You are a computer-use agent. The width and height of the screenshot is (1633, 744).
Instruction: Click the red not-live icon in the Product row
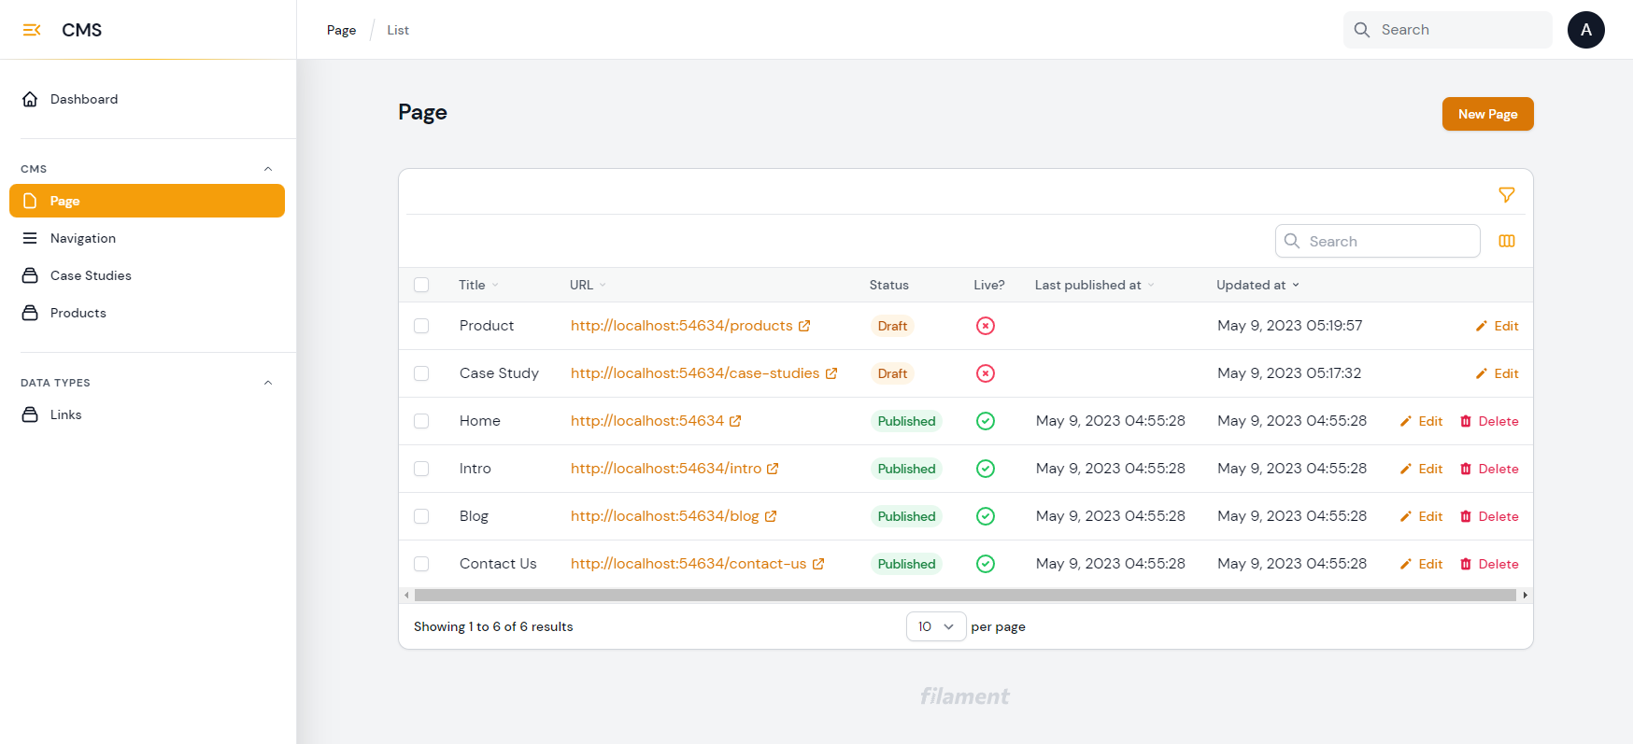pyautogui.click(x=986, y=326)
